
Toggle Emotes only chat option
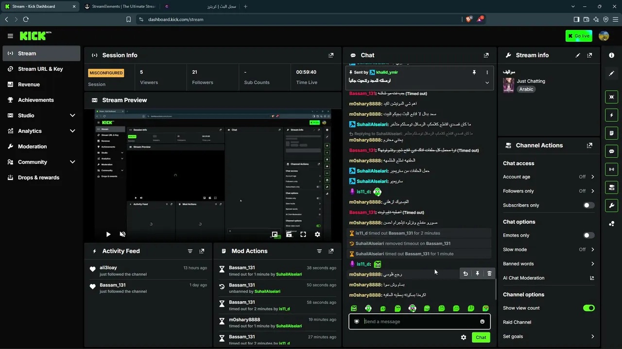(588, 235)
